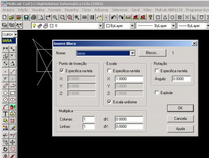Uncheck the Escala uniforme checkbox
209x158 pixels.
(x=109, y=102)
